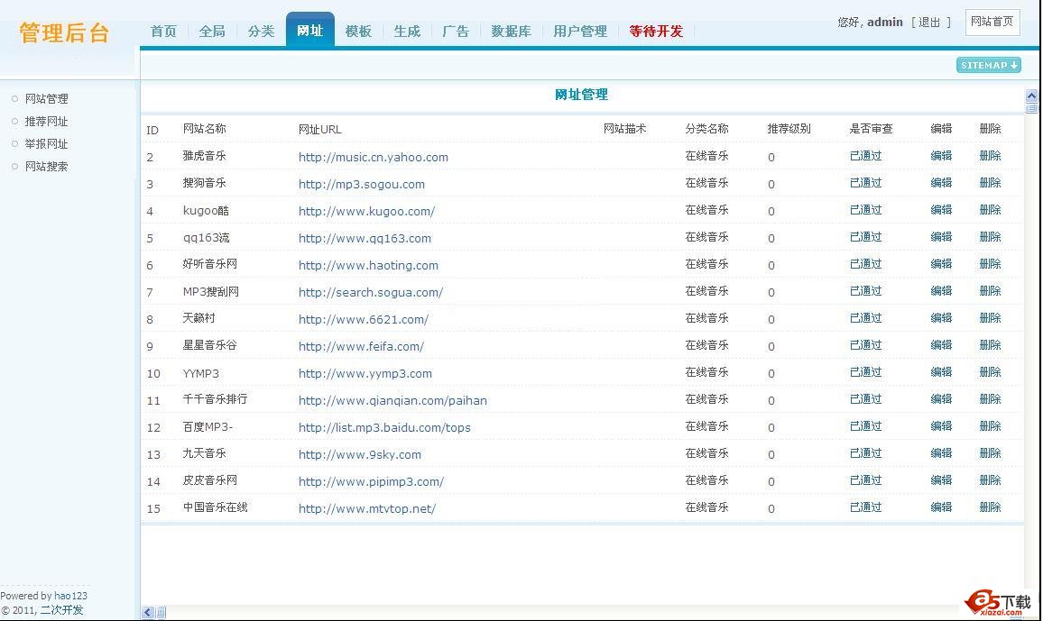
Task: Edit the 搜狗音乐 row entry
Action: pos(941,183)
